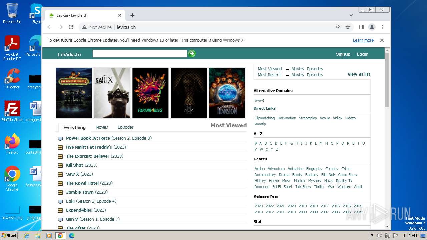This screenshot has height=240, width=427.
Task: Launch CCleaner from desktop
Action: pyautogui.click(x=12, y=79)
